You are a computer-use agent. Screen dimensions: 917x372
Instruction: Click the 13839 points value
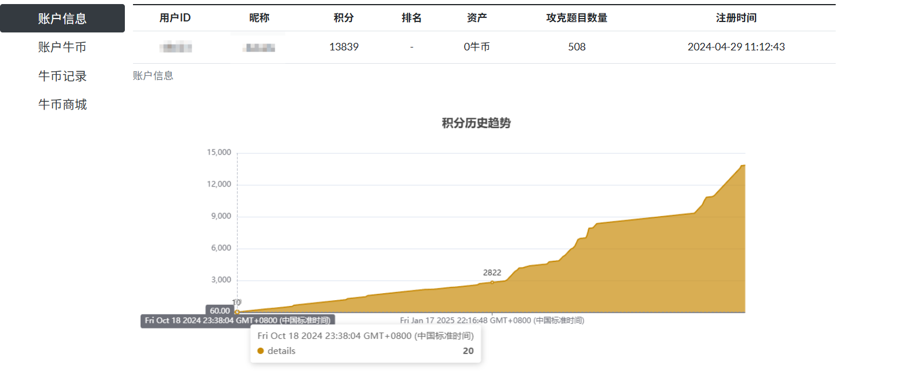tap(344, 47)
